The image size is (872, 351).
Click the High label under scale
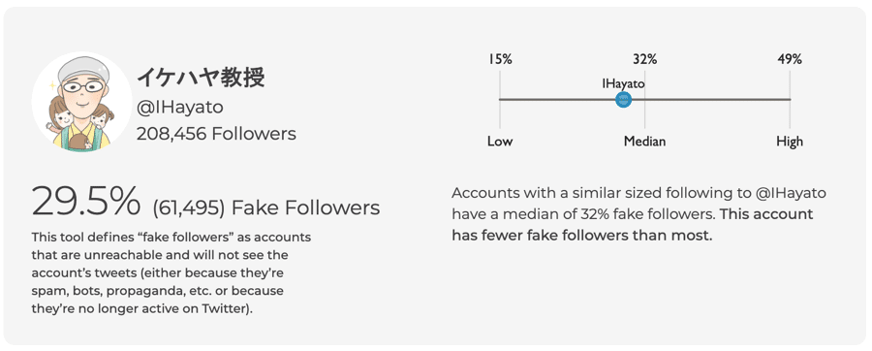790,142
